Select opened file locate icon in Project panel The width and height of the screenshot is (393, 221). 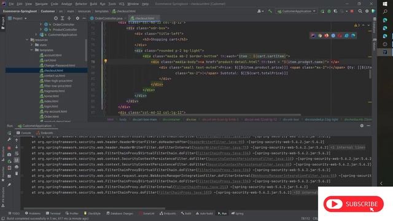(x=56, y=18)
